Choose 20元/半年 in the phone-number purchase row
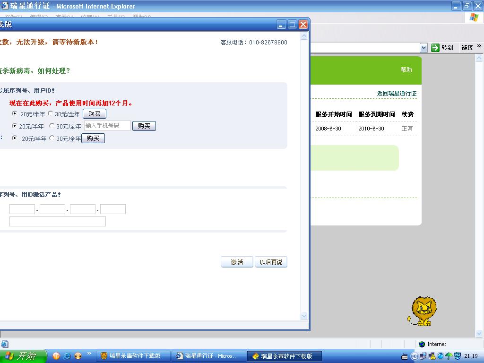The height and width of the screenshot is (363, 484). tap(14, 126)
